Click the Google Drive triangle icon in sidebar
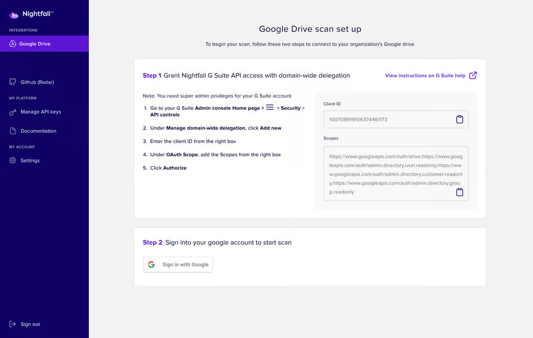 (x=13, y=44)
